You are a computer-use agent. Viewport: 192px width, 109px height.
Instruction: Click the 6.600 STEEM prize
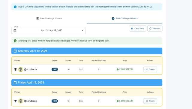click(125, 101)
